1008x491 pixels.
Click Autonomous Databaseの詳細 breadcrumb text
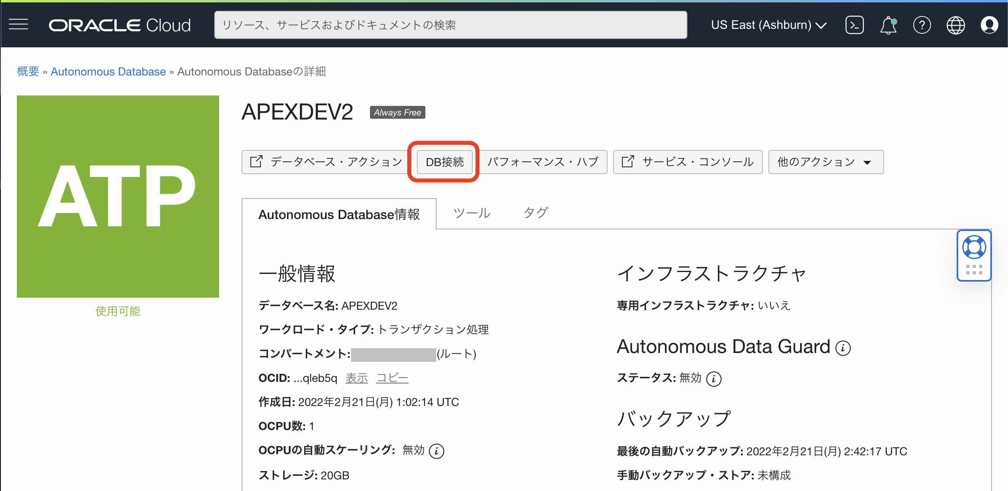pyautogui.click(x=252, y=71)
